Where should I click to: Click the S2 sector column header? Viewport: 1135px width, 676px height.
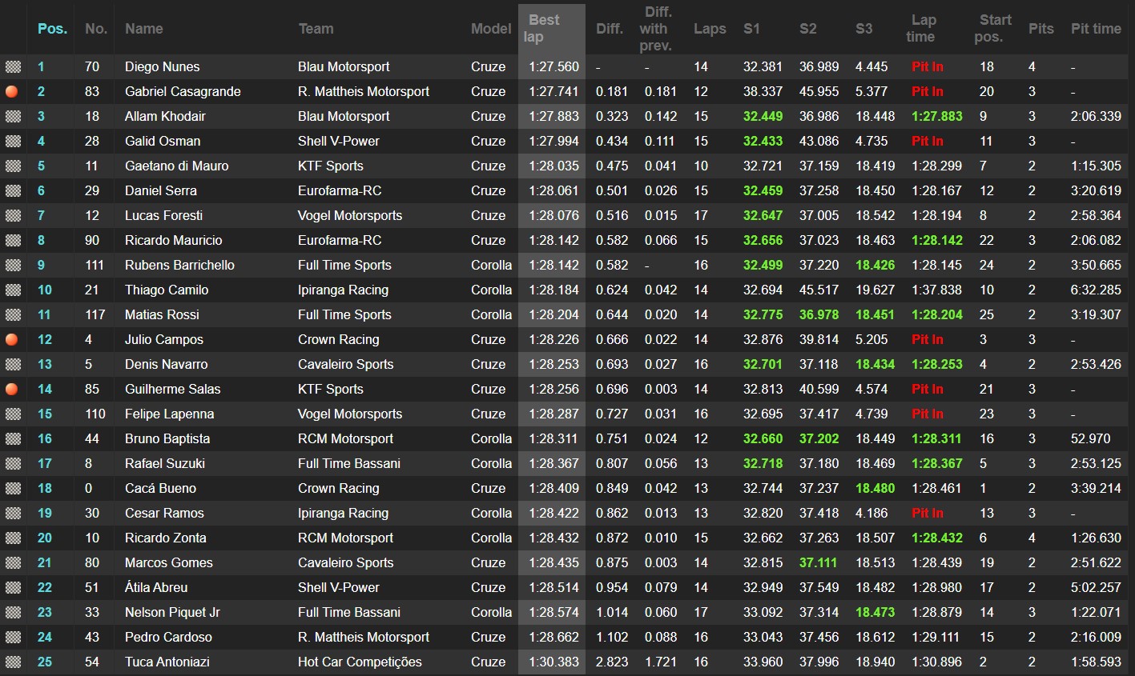808,29
